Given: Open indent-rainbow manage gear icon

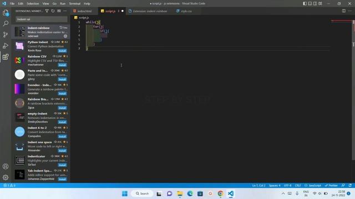Looking at the screenshot, I should pyautogui.click(x=65, y=36).
